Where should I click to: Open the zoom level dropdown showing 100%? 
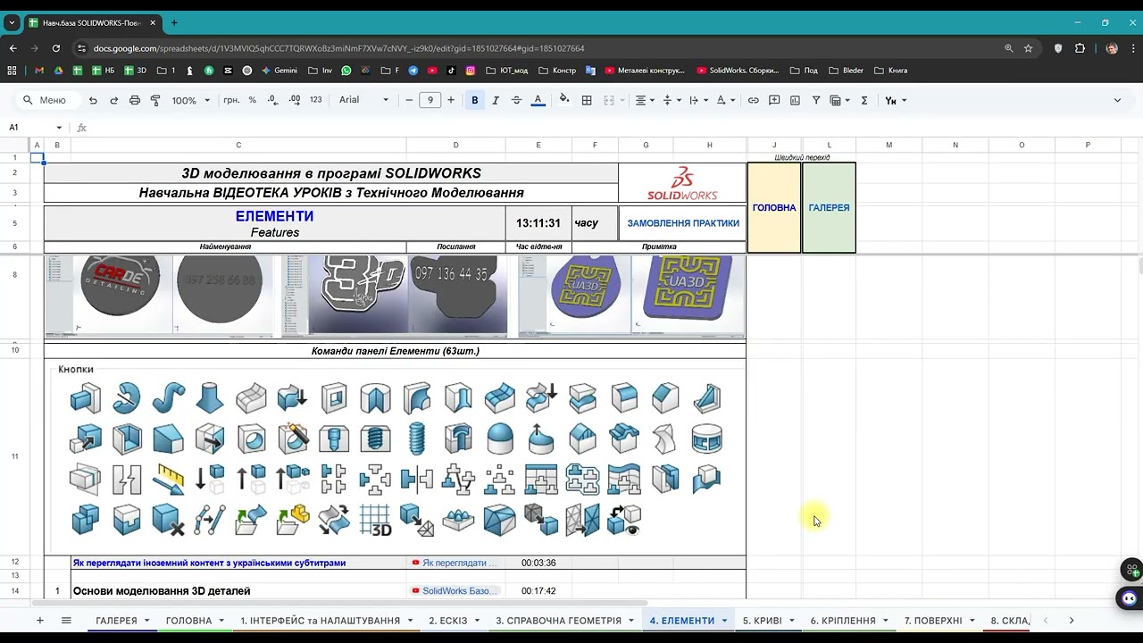pos(190,101)
